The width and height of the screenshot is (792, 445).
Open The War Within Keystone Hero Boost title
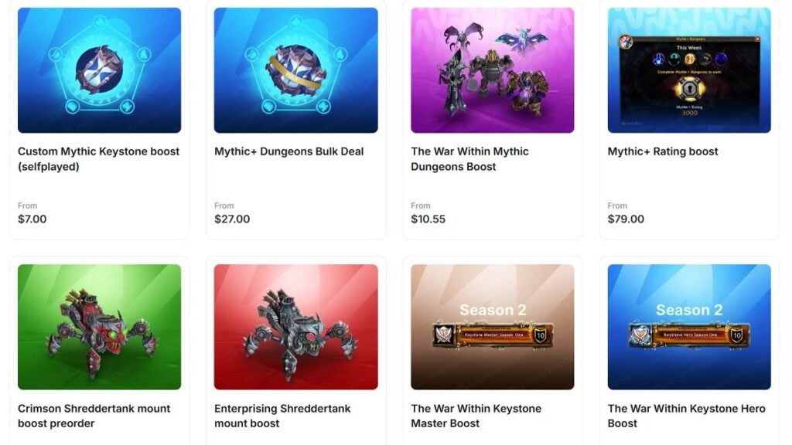click(x=687, y=416)
